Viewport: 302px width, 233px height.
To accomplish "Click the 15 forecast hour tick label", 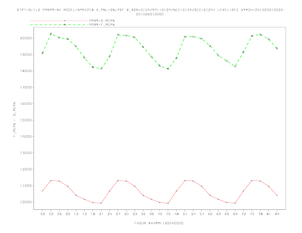I will tap(84, 214).
